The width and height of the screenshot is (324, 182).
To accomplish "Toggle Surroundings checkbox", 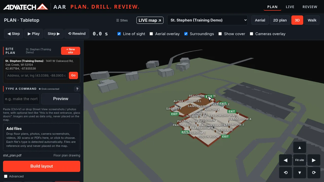I will 186,34.
